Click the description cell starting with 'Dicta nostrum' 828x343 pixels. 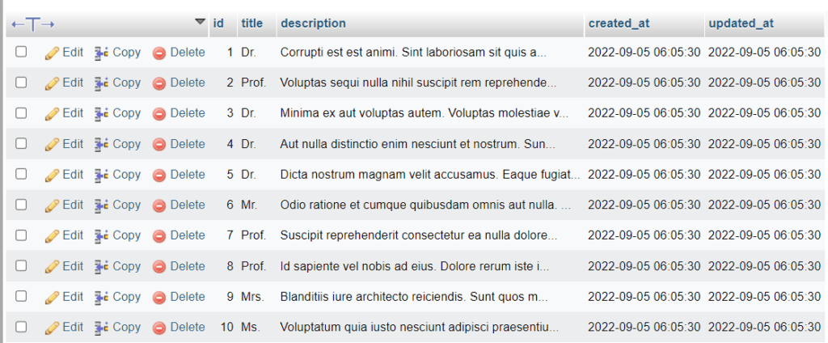[430, 175]
